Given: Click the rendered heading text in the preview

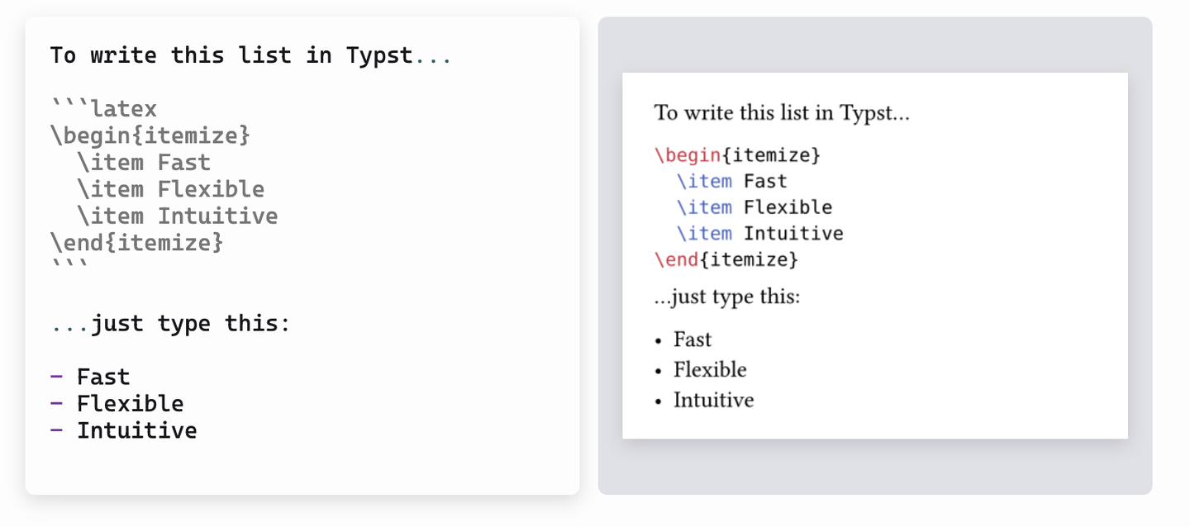Looking at the screenshot, I should click(x=781, y=112).
